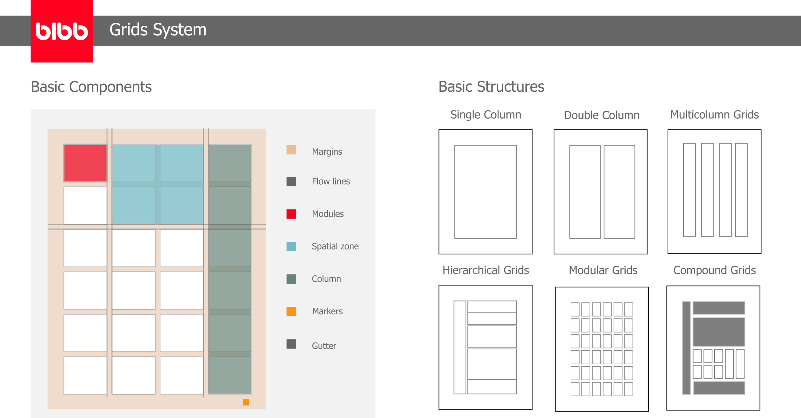Click the small orange marker in the grid

click(x=246, y=402)
